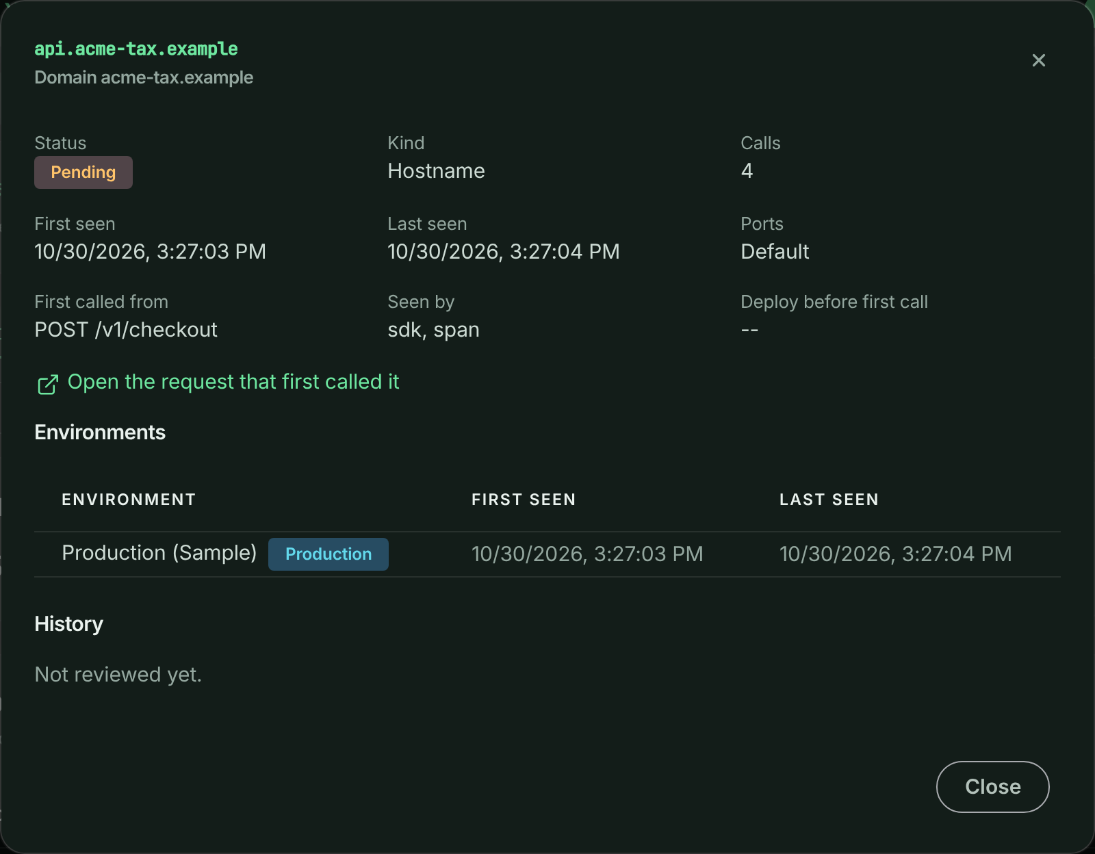Image resolution: width=1095 pixels, height=854 pixels.
Task: Click the Calls count '4'
Action: pyautogui.click(x=747, y=171)
